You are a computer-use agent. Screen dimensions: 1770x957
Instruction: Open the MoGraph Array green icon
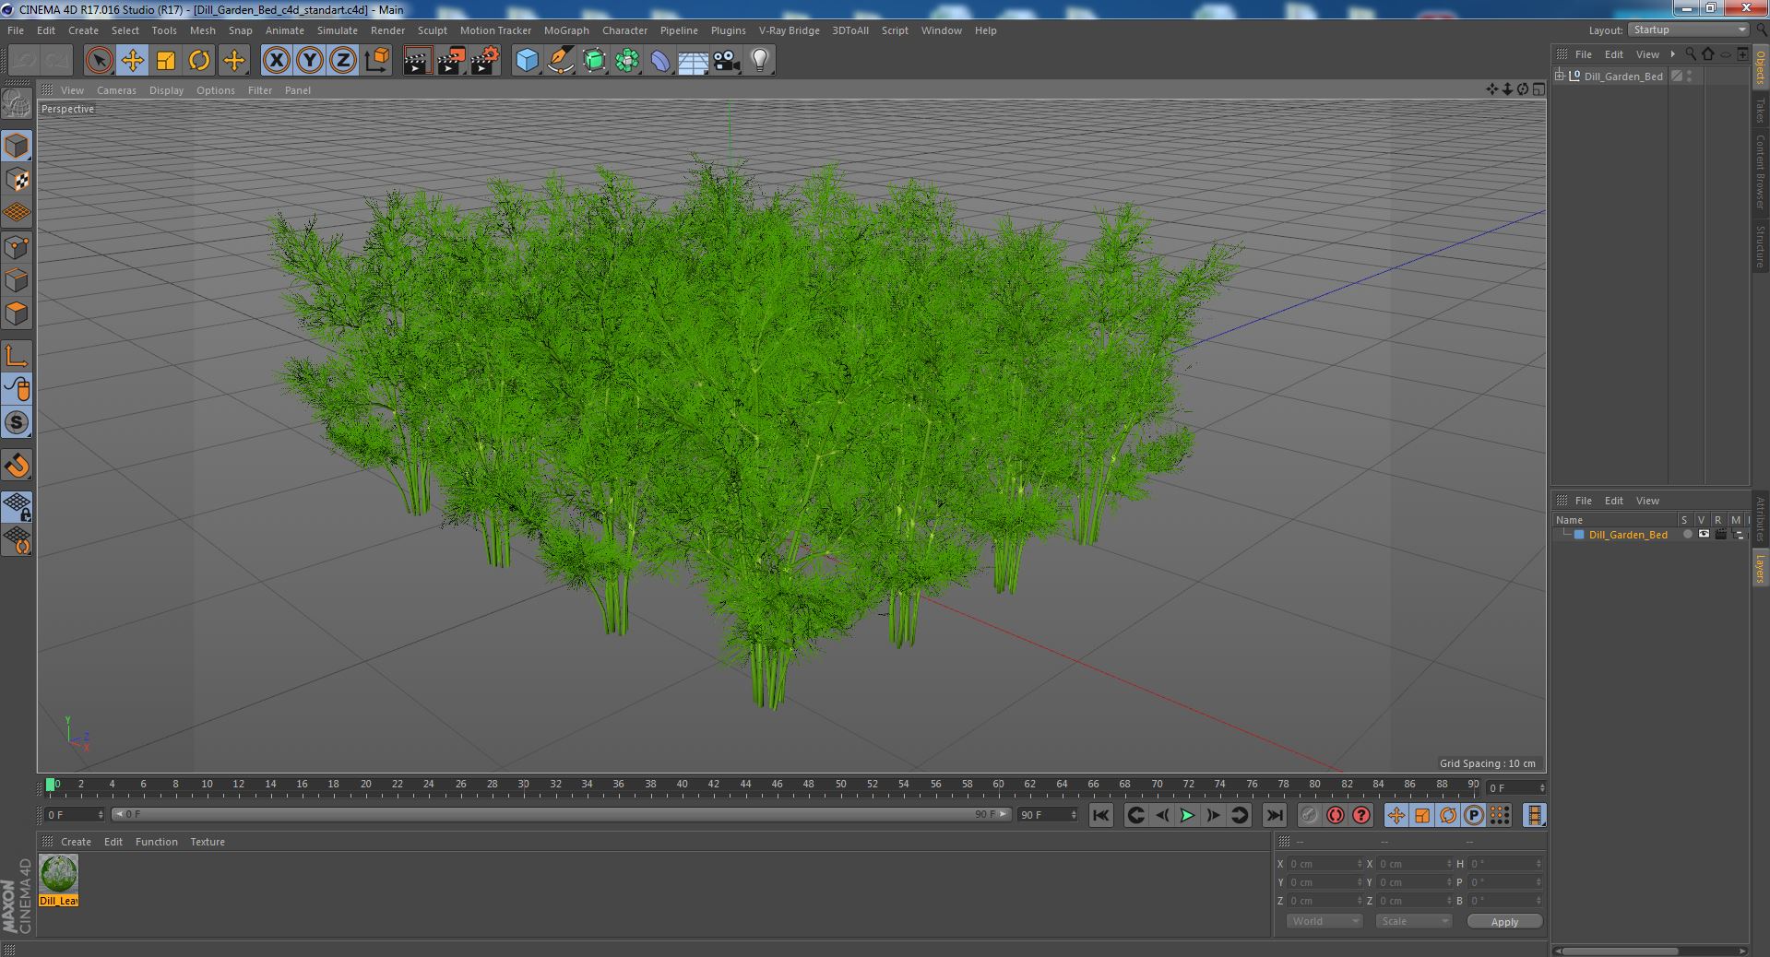[627, 61]
